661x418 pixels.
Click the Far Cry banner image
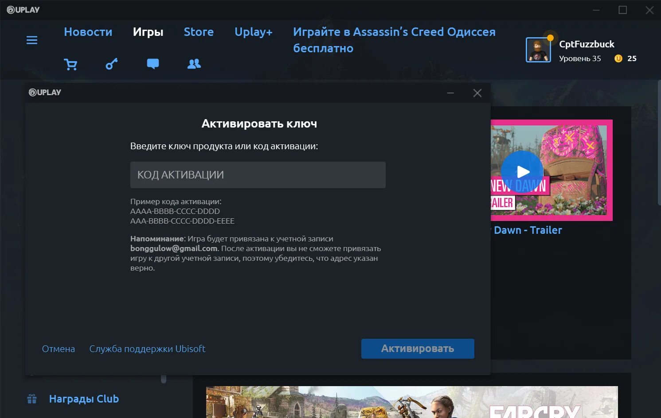click(412, 402)
